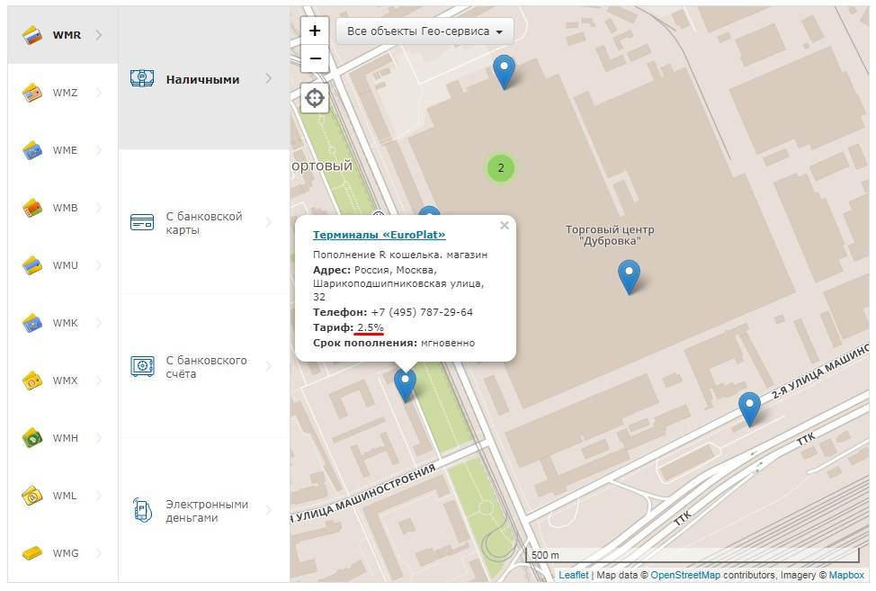Close the EuroPlat terminal popup
Viewport: 876px width, 591px height.
505,226
